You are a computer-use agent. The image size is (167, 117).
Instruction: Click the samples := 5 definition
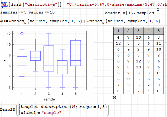pyautogui.click(x=13, y=12)
